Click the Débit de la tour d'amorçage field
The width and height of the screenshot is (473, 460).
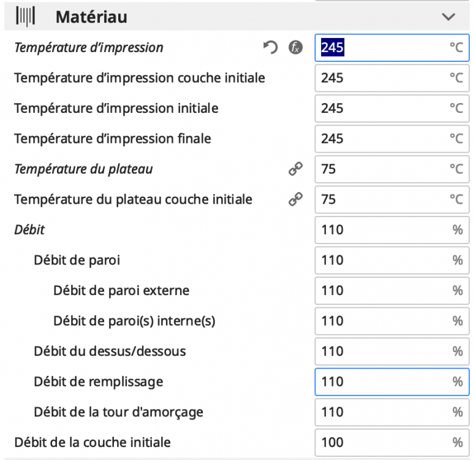[x=392, y=412]
